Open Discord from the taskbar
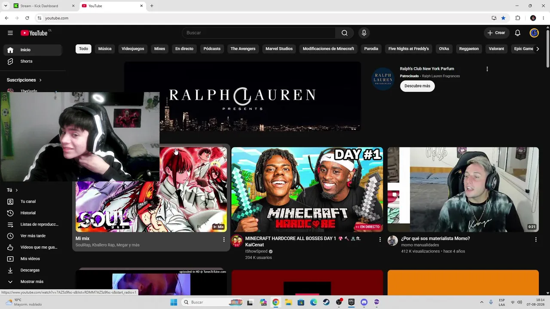The height and width of the screenshot is (309, 550). click(364, 302)
